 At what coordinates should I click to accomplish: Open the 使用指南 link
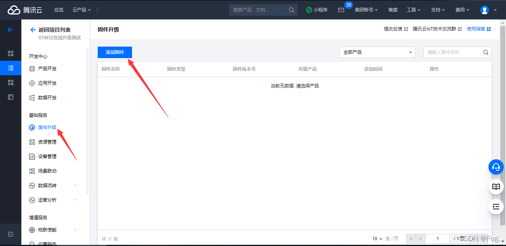click(x=479, y=29)
